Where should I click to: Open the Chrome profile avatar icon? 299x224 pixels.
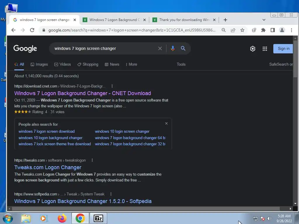[x=282, y=30]
